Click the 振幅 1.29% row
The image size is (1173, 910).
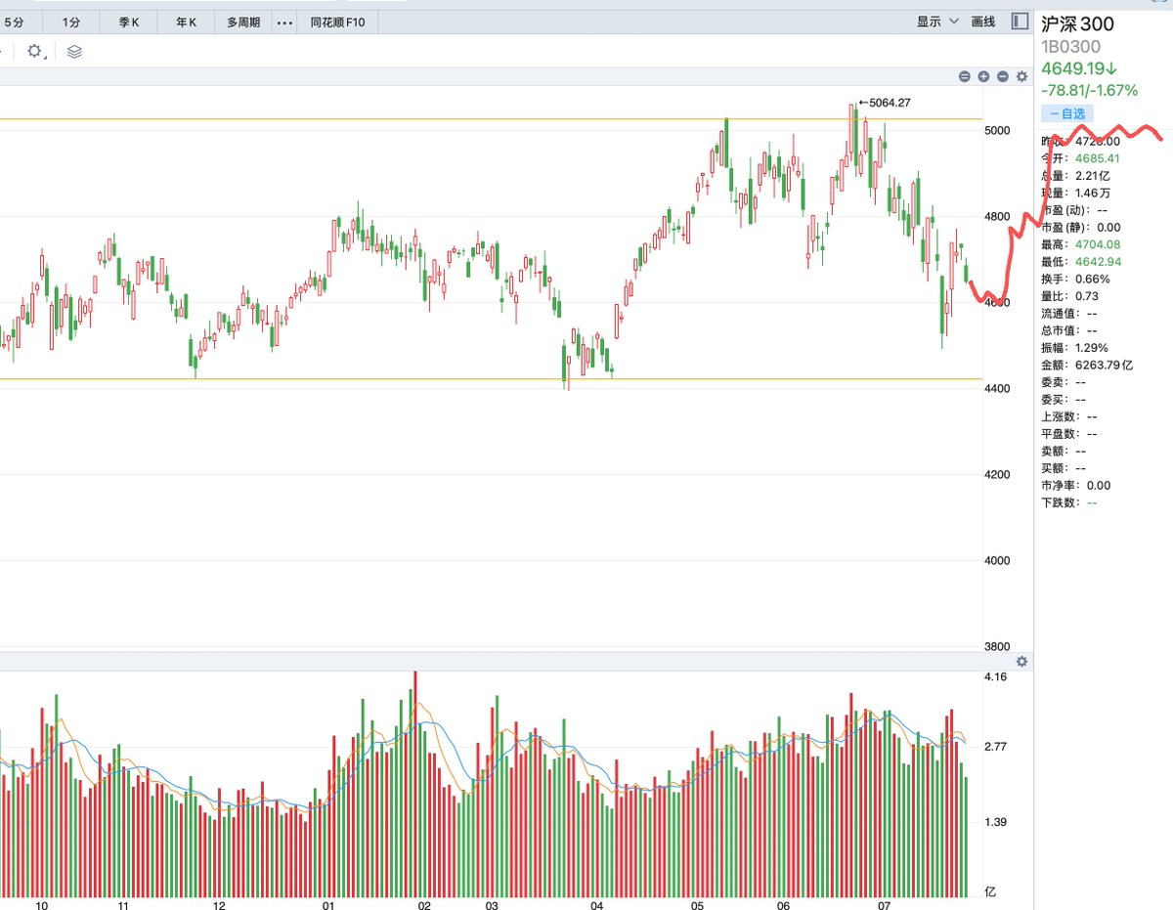(1074, 347)
